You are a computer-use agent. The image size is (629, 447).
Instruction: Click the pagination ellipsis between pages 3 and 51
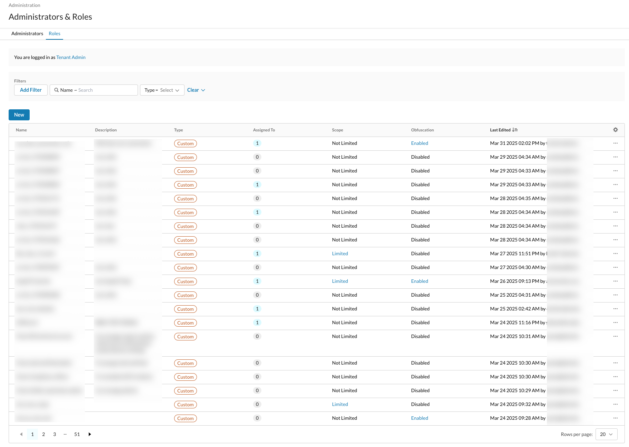point(65,434)
